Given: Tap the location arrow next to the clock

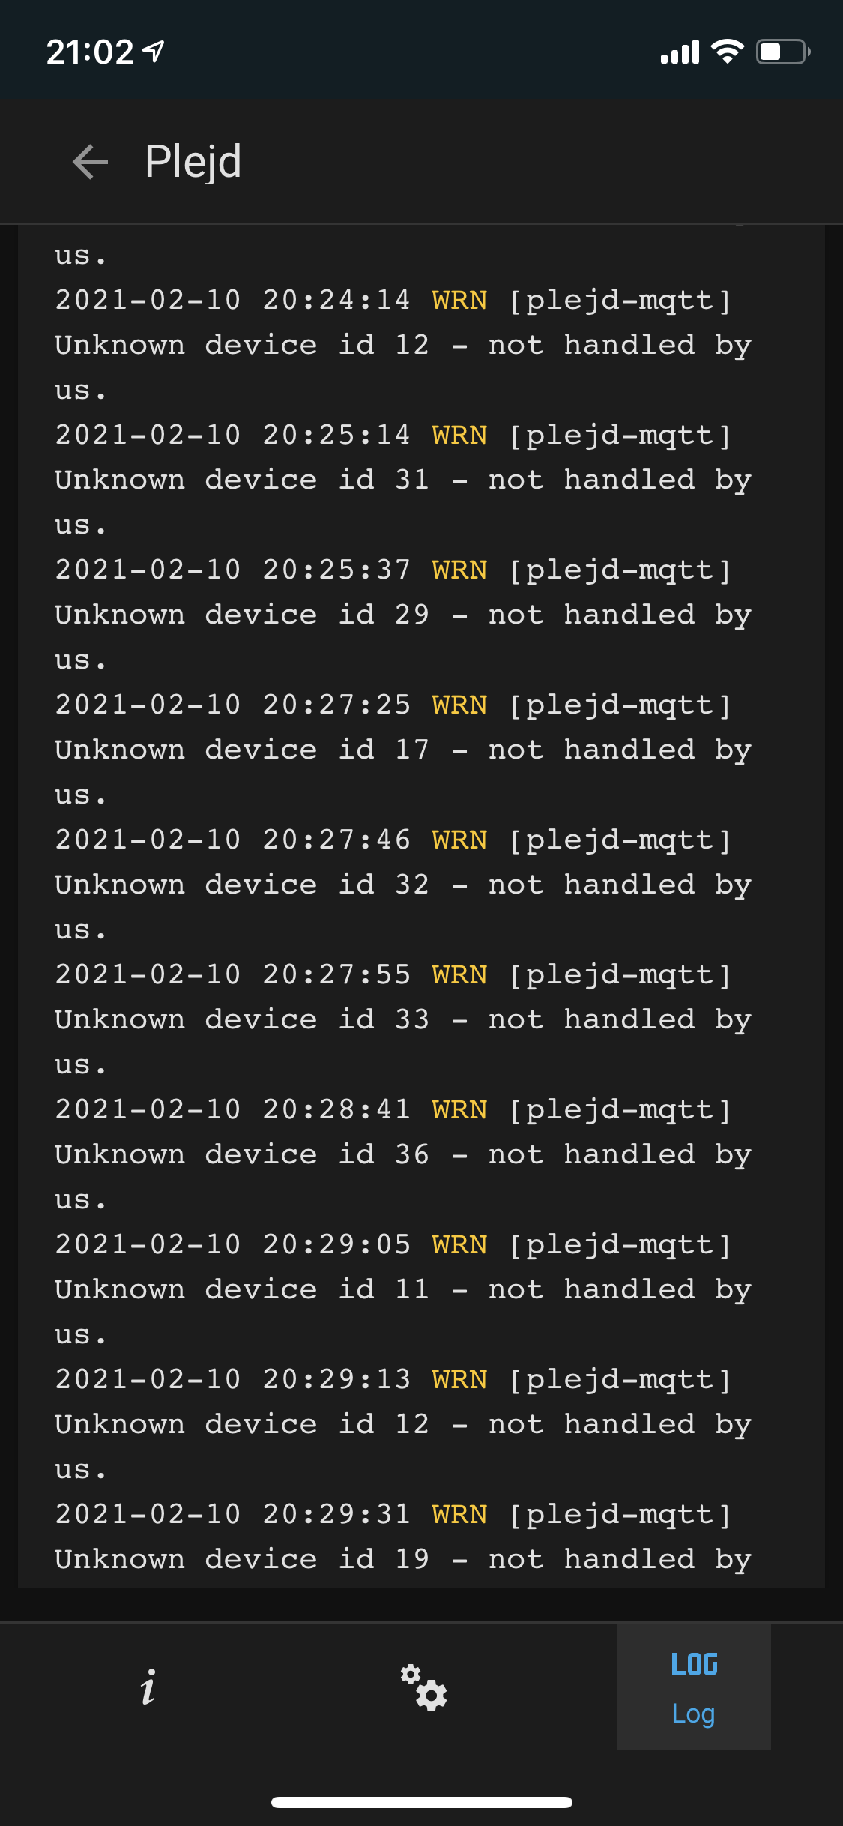Looking at the screenshot, I should pos(151,49).
